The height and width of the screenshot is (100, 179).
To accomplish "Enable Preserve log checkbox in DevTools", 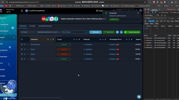I will click(160, 12).
